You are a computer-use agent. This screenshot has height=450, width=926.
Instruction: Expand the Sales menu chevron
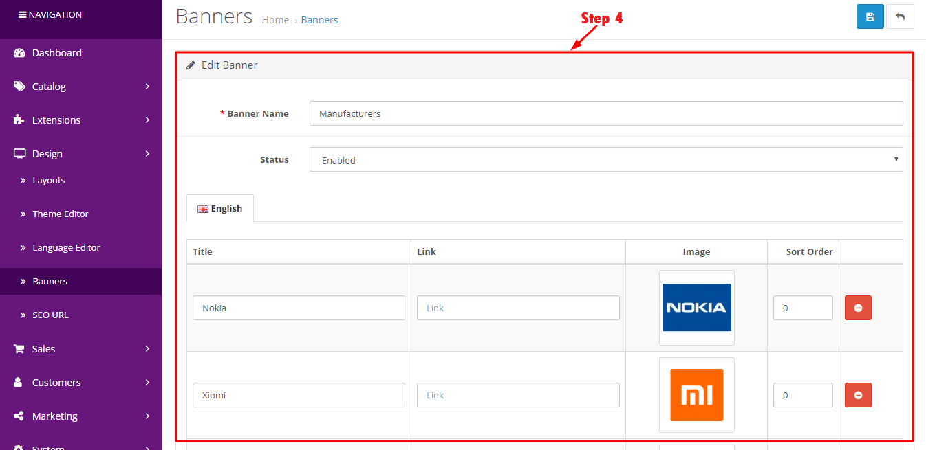tap(147, 349)
